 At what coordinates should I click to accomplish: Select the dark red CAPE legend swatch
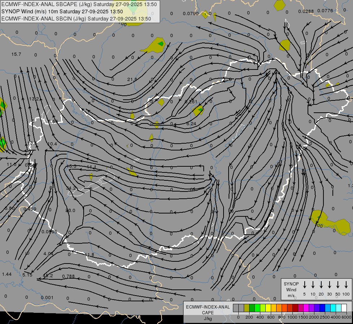[x=295, y=308]
